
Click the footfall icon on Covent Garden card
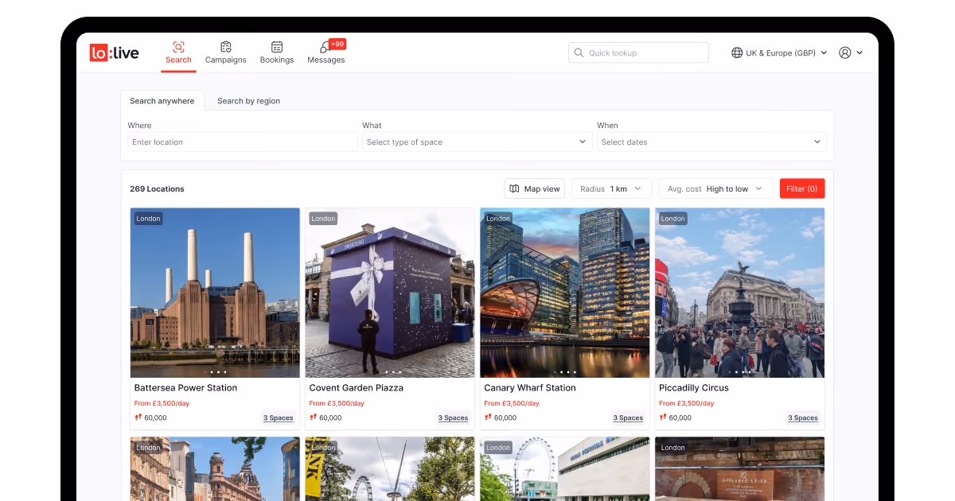coord(314,417)
